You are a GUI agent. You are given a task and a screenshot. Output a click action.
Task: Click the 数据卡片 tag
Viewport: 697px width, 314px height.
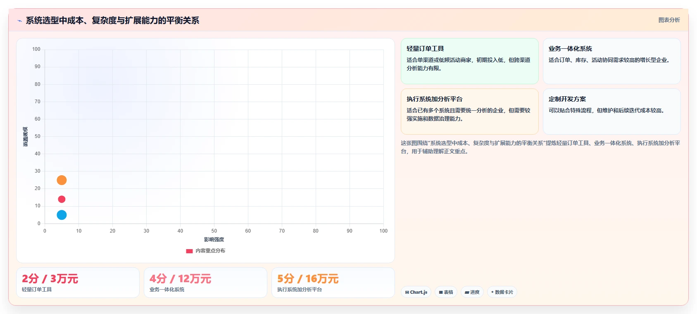pyautogui.click(x=502, y=292)
